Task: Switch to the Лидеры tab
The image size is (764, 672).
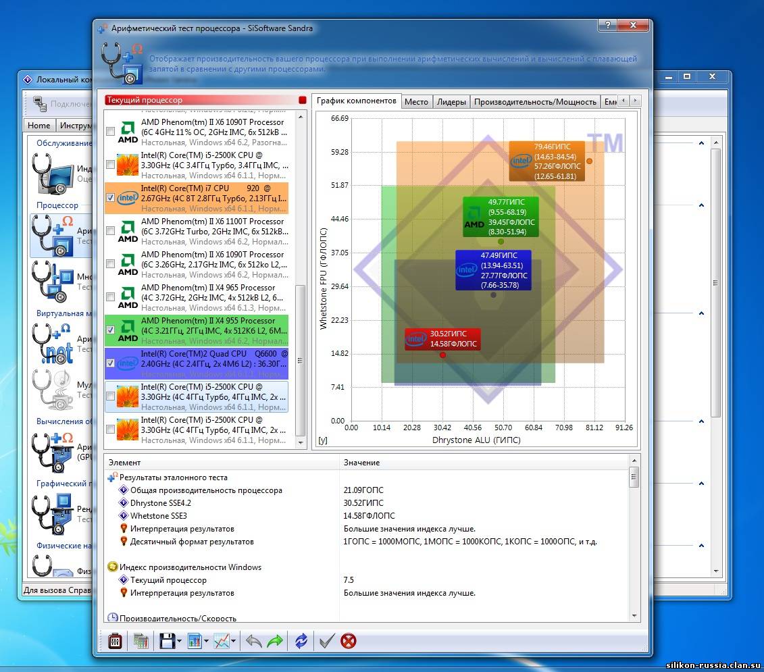Action: (451, 102)
